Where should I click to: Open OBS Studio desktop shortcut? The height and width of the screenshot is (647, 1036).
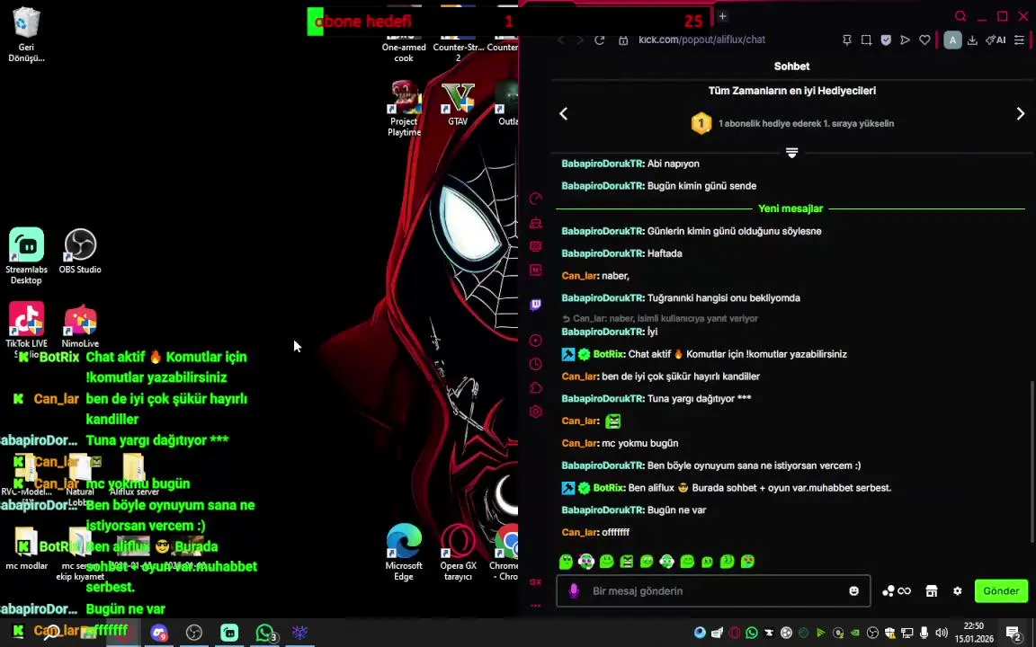pyautogui.click(x=80, y=251)
